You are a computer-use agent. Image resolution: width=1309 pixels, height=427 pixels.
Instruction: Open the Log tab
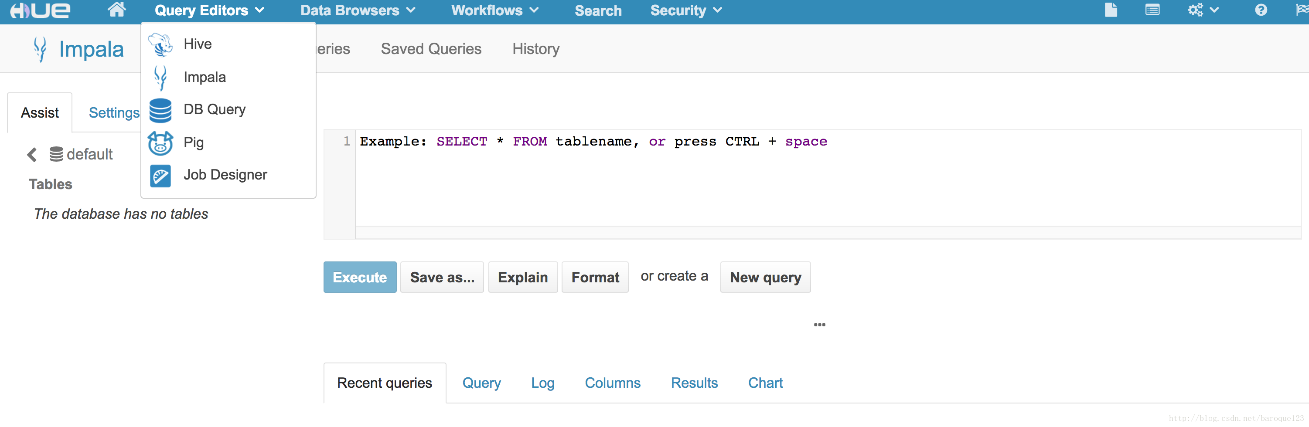pyautogui.click(x=542, y=383)
